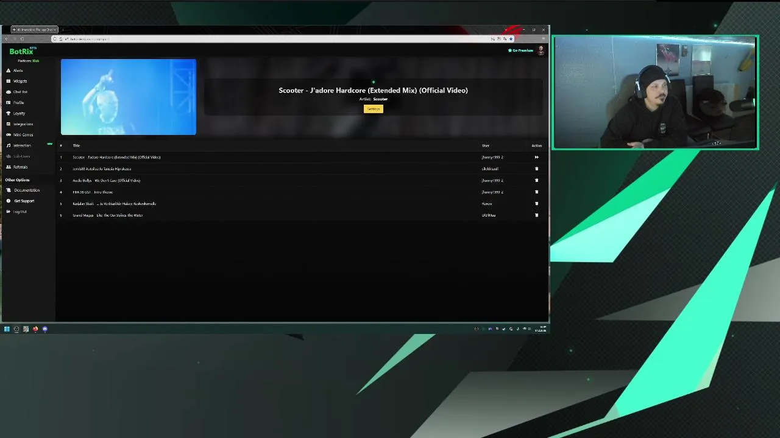Select the BotRix browser tab
Image resolution: width=780 pixels, height=438 pixels.
[x=35, y=29]
